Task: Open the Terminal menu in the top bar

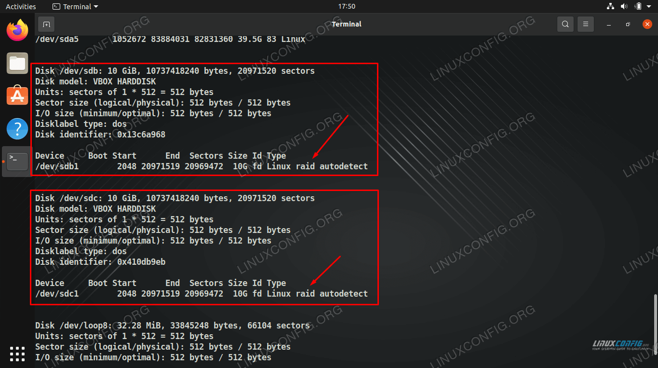Action: [x=77, y=6]
